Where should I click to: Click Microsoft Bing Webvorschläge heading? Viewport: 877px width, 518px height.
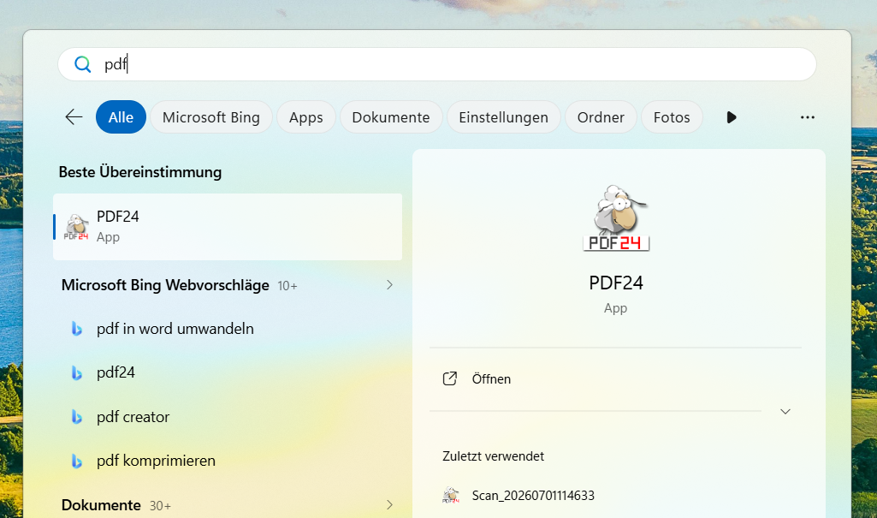pos(165,285)
